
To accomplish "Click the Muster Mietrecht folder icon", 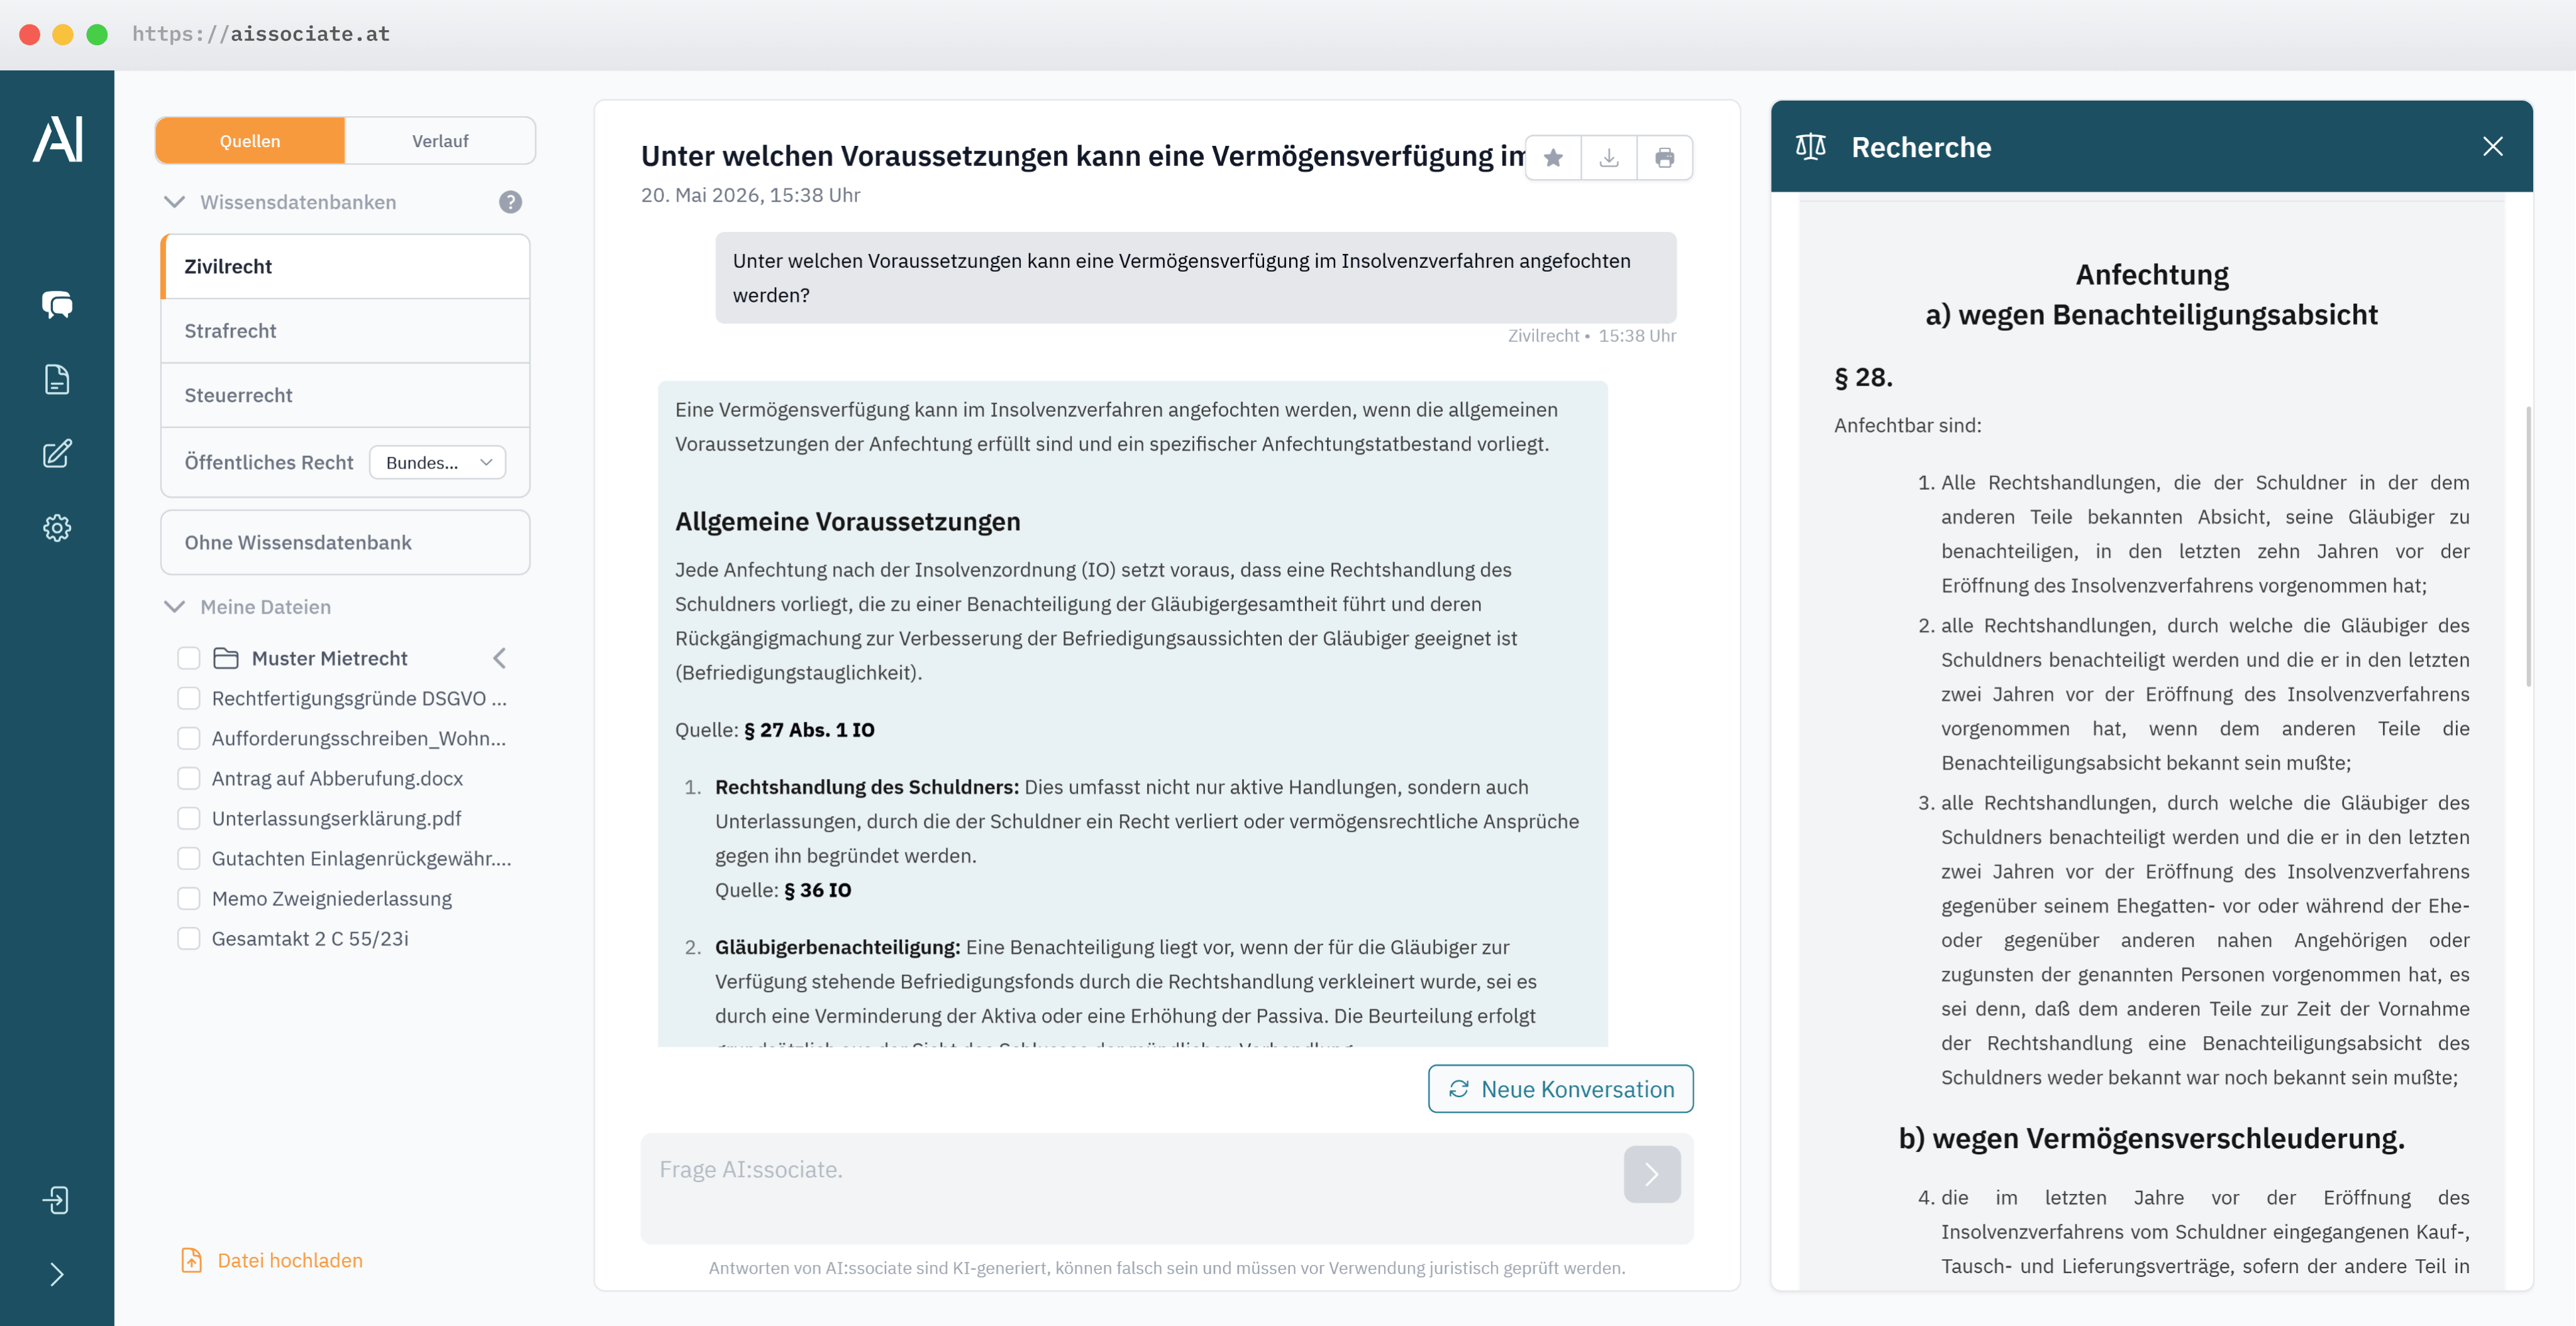I will point(226,658).
